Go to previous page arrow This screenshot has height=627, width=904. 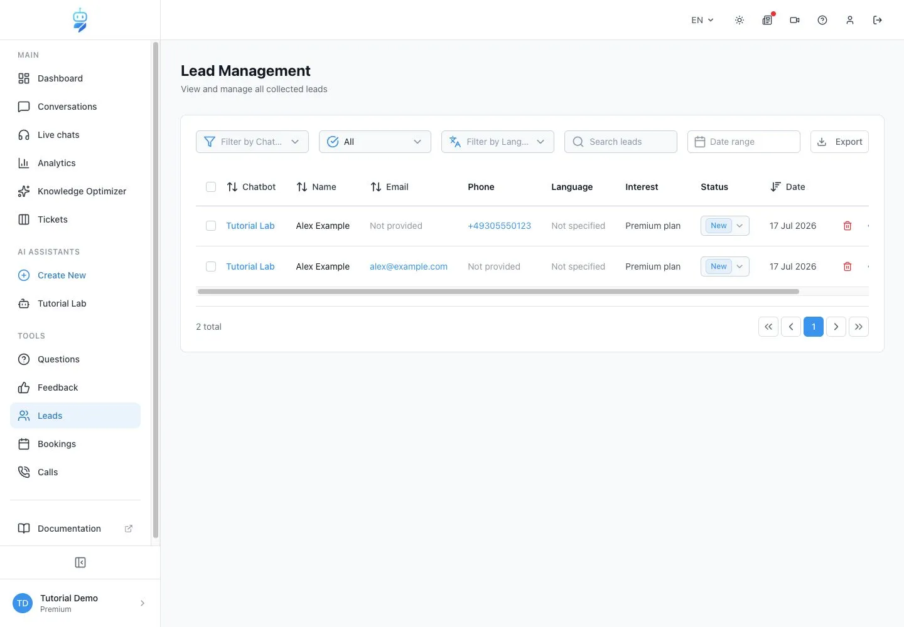pos(791,327)
